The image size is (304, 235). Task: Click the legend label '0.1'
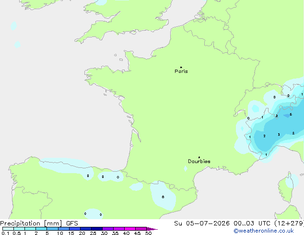pyautogui.click(x=5, y=233)
